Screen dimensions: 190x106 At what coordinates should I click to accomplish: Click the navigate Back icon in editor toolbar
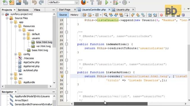point(90,15)
